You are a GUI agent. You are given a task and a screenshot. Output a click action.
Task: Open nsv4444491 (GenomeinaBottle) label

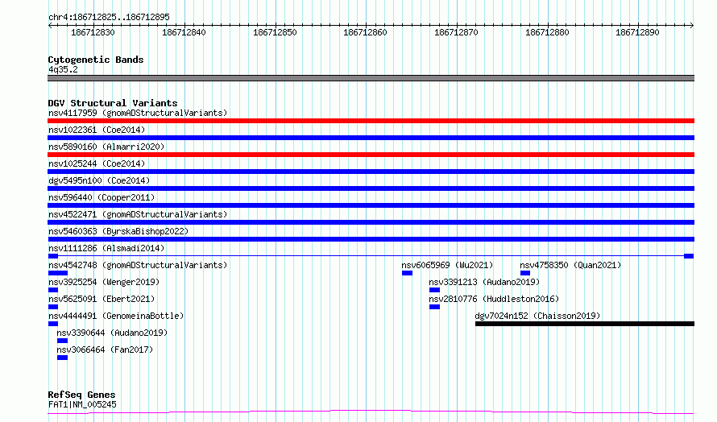click(x=116, y=316)
